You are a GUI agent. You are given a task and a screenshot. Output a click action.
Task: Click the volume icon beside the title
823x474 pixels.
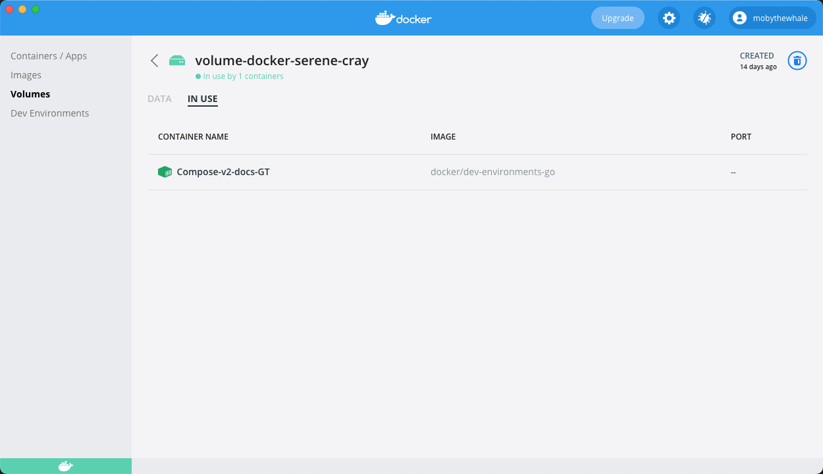176,60
